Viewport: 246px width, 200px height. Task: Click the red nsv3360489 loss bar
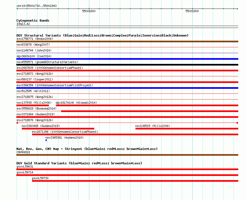58,129
